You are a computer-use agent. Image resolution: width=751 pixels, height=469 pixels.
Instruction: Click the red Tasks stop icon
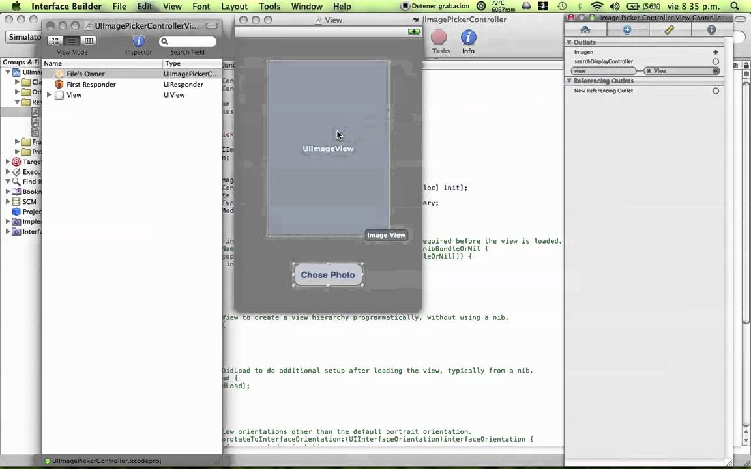(x=439, y=37)
